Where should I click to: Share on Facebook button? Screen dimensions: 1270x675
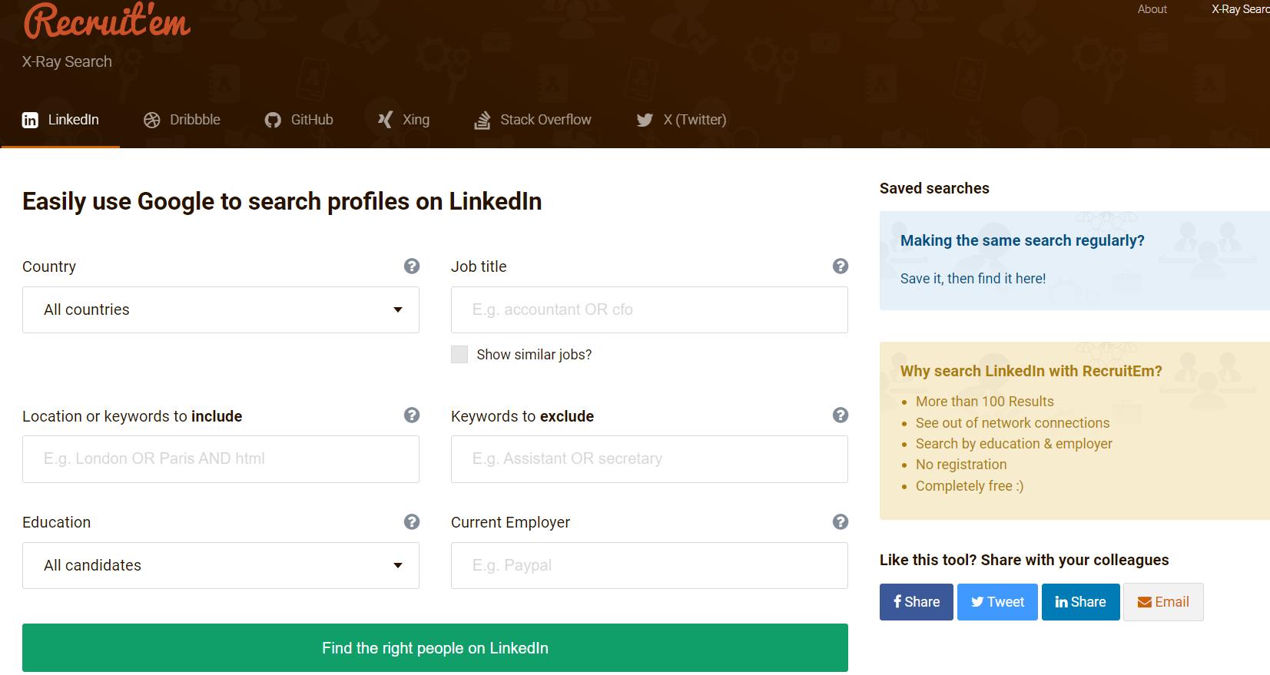[917, 602]
